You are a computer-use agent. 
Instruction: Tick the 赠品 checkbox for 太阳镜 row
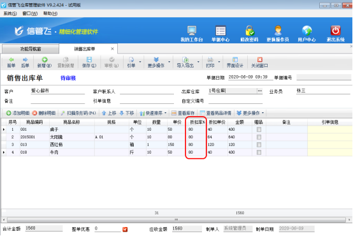[259, 137]
